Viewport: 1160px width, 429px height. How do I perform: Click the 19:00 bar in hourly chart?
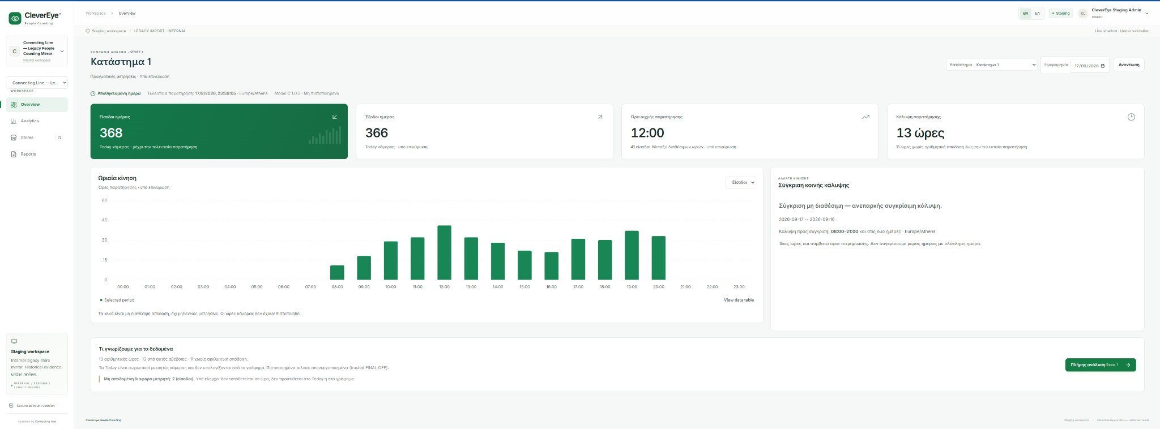point(632,255)
